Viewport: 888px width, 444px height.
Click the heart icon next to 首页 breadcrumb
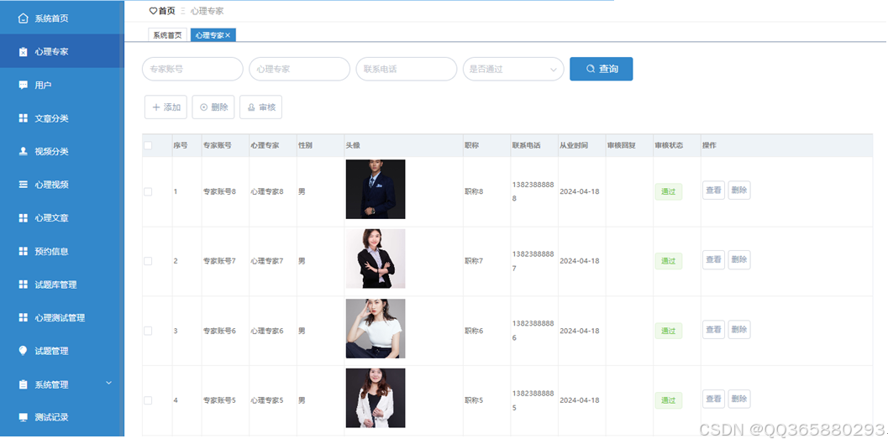tap(153, 11)
